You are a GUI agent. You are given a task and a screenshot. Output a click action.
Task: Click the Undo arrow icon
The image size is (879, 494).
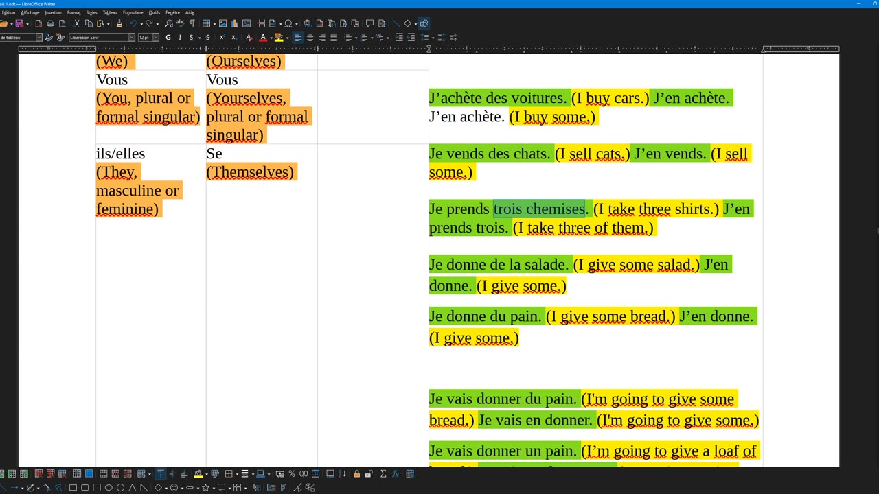(x=133, y=23)
